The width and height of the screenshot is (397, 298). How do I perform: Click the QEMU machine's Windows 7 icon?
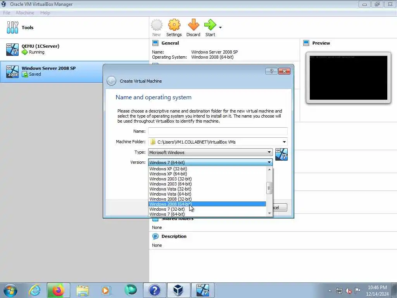pyautogui.click(x=12, y=49)
